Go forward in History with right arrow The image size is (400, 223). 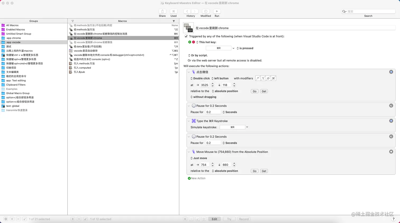(x=194, y=11)
